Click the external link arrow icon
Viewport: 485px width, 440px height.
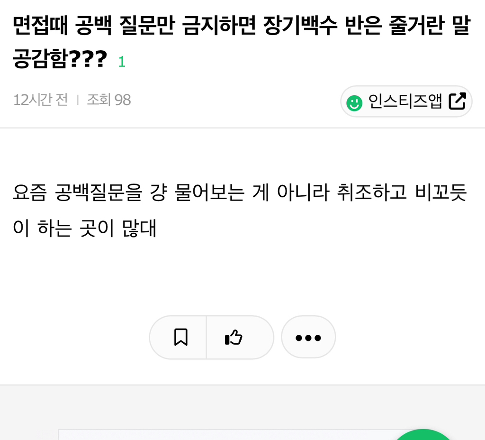click(457, 101)
